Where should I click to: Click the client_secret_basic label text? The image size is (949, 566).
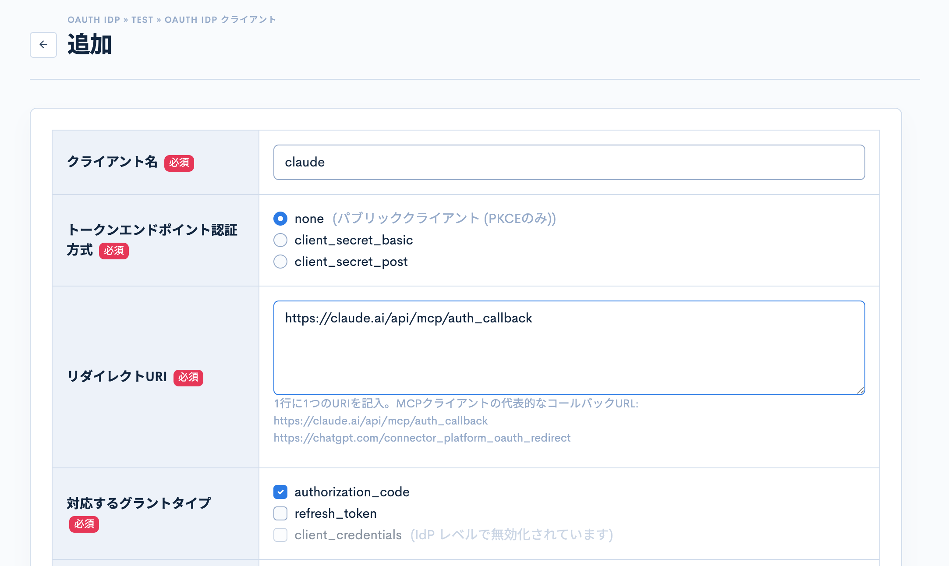[x=354, y=240]
